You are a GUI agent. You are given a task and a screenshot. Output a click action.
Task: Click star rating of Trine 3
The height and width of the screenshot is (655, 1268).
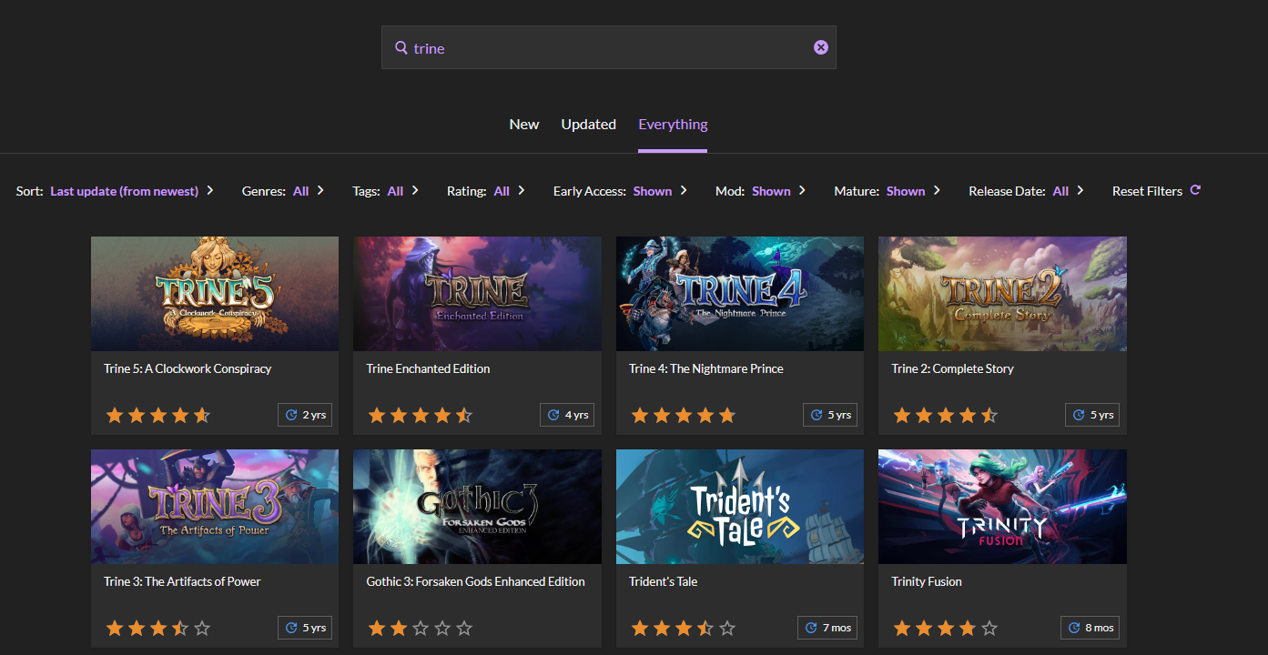(x=157, y=629)
